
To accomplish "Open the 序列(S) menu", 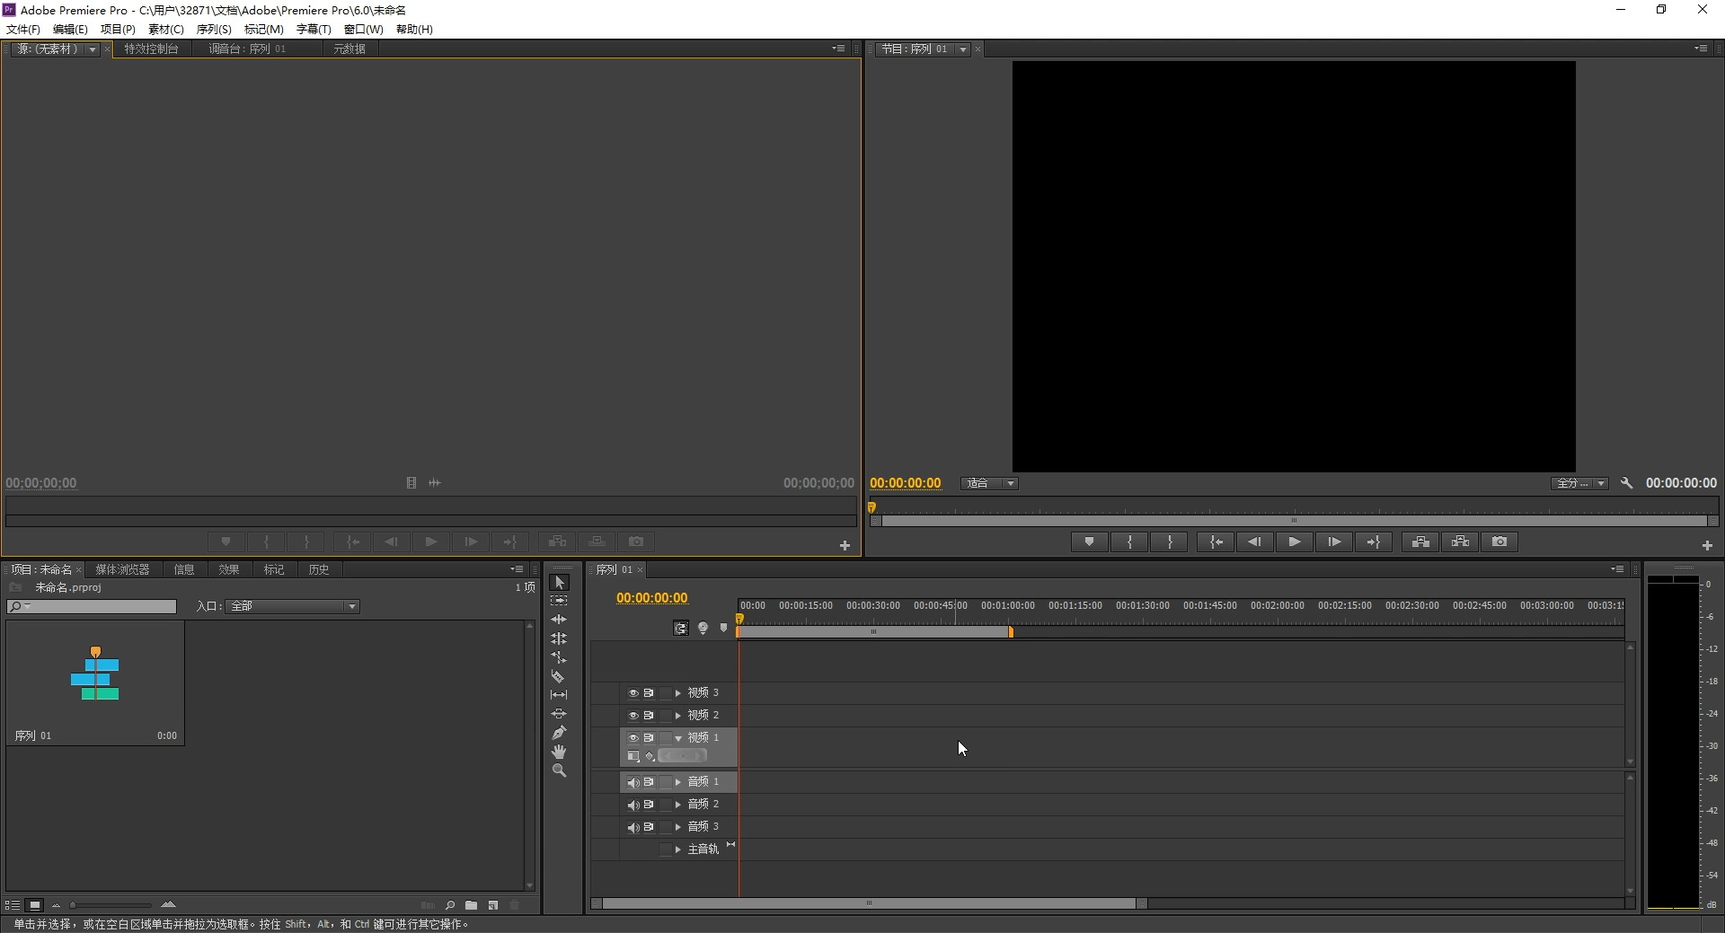I will 214,29.
